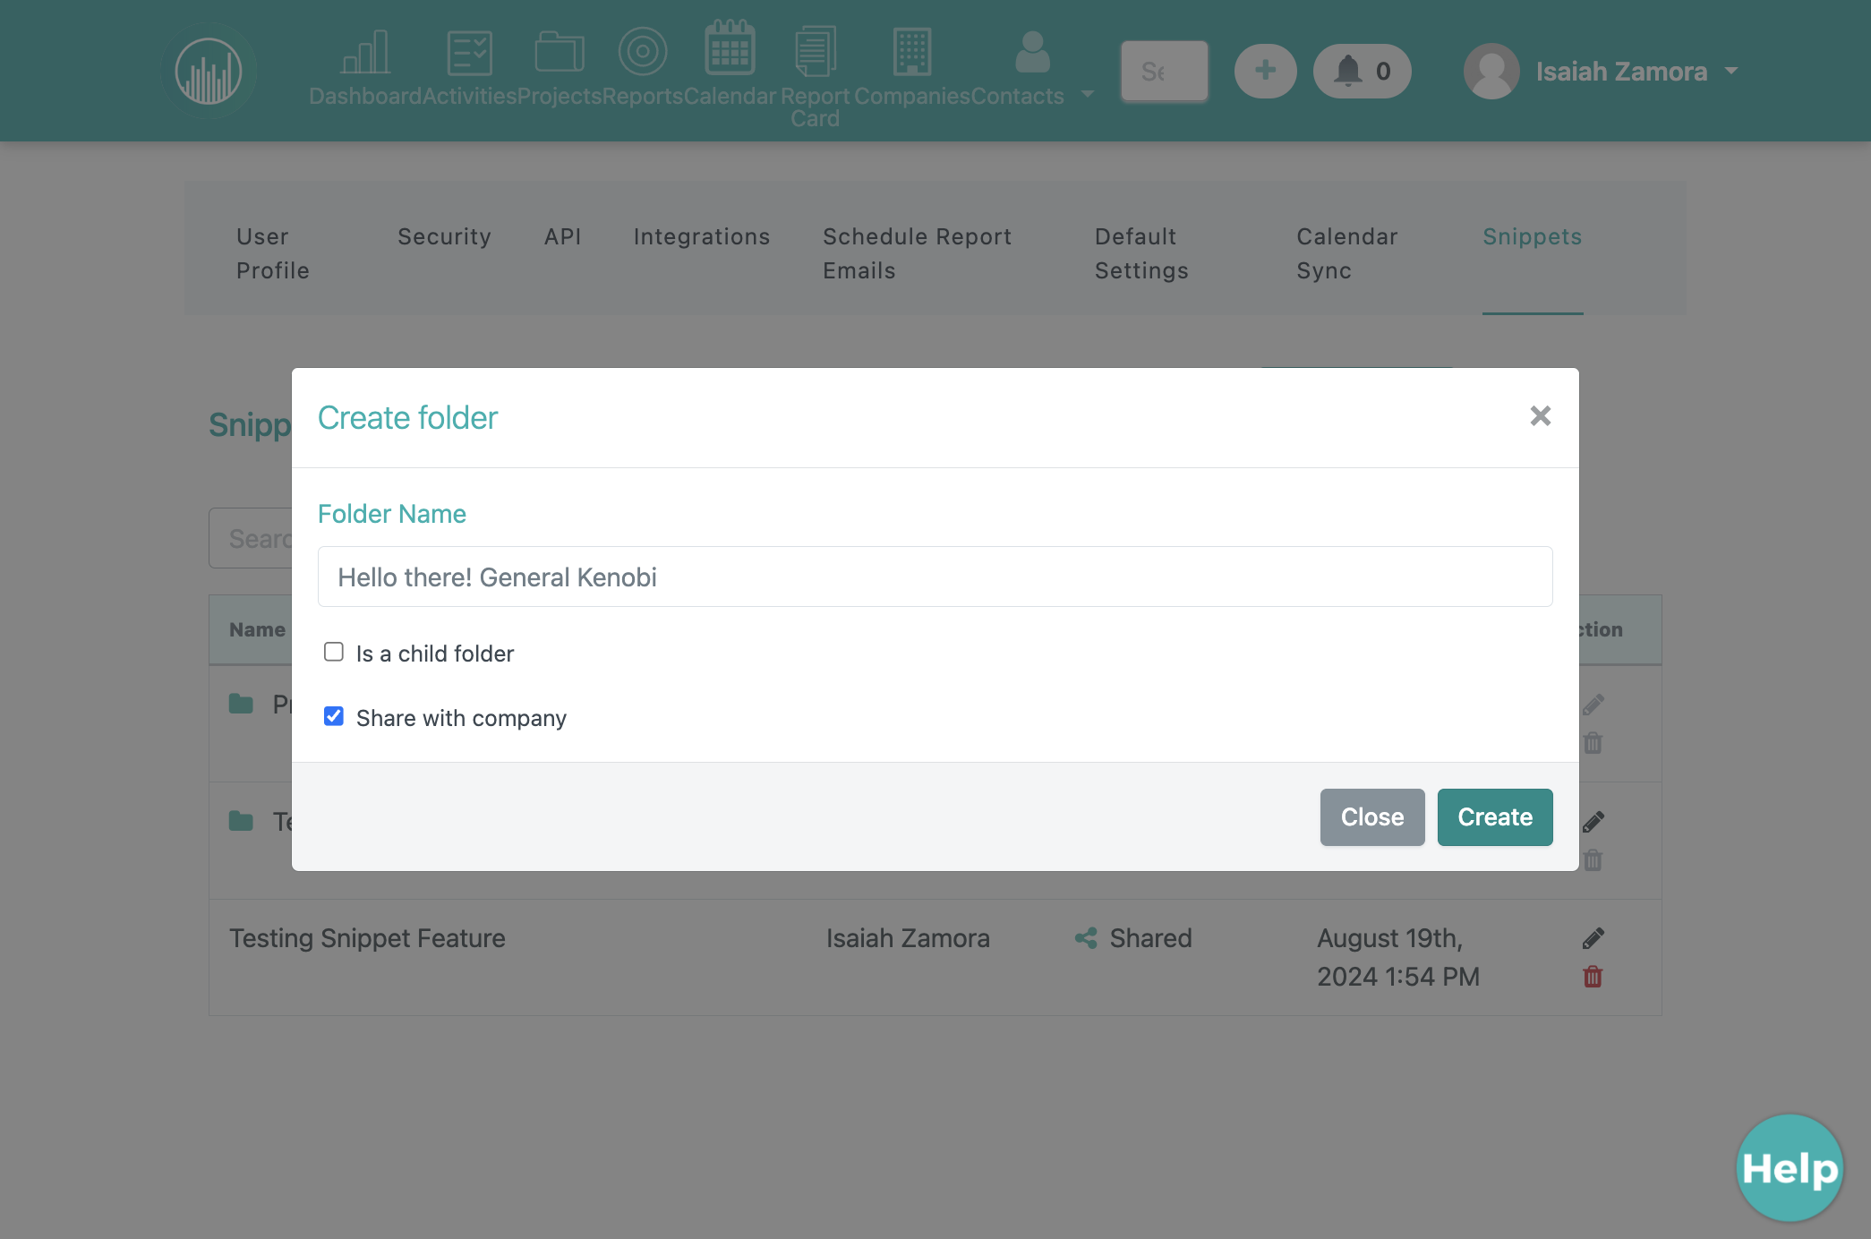The width and height of the screenshot is (1871, 1239).
Task: Open the Calendar icon
Action: click(730, 48)
